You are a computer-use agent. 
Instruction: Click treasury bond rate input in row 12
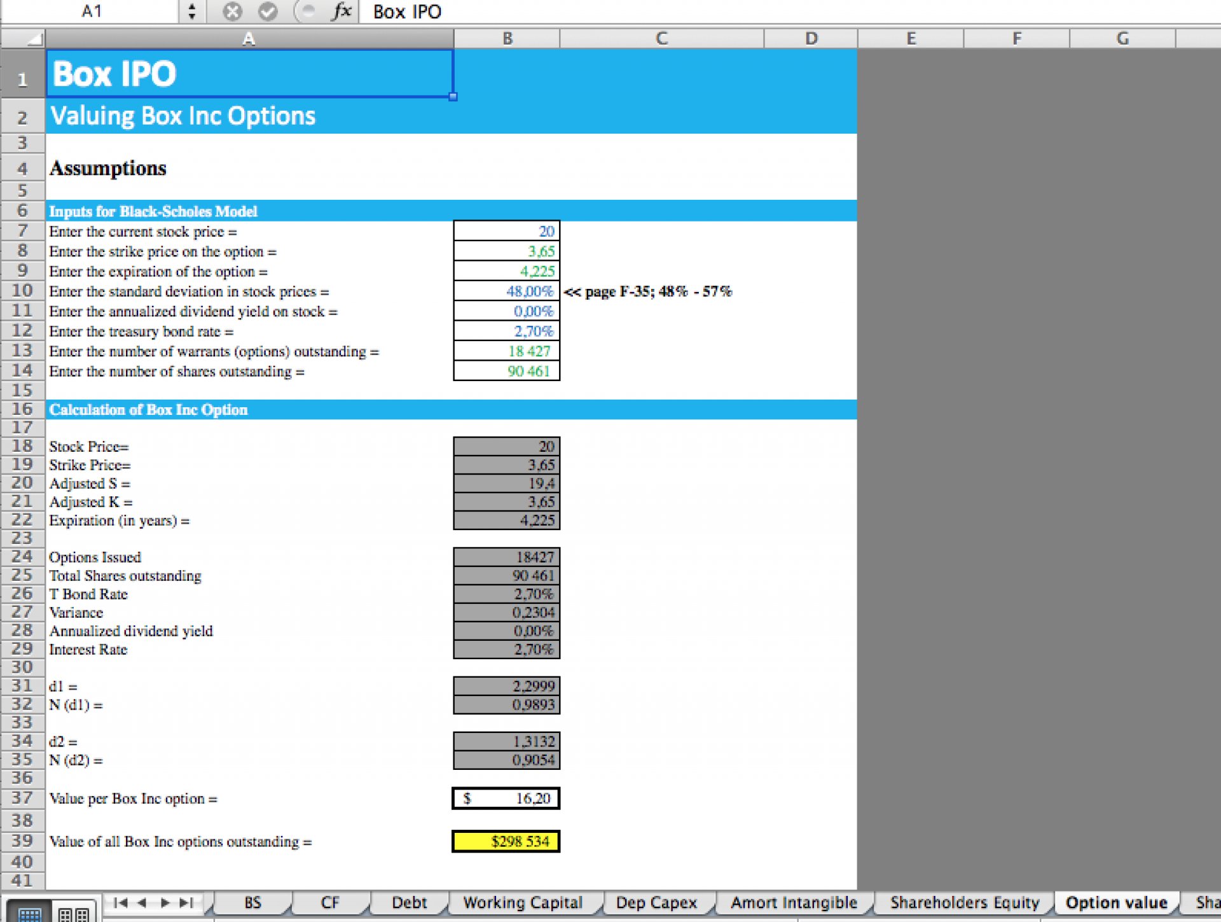point(507,331)
